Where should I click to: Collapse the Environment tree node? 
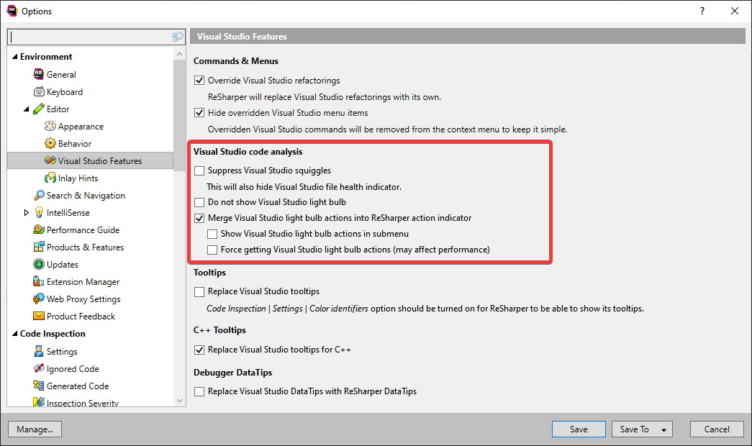coord(14,57)
